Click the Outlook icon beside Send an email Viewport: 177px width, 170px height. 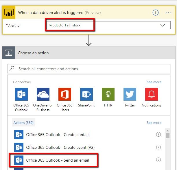click(x=19, y=160)
